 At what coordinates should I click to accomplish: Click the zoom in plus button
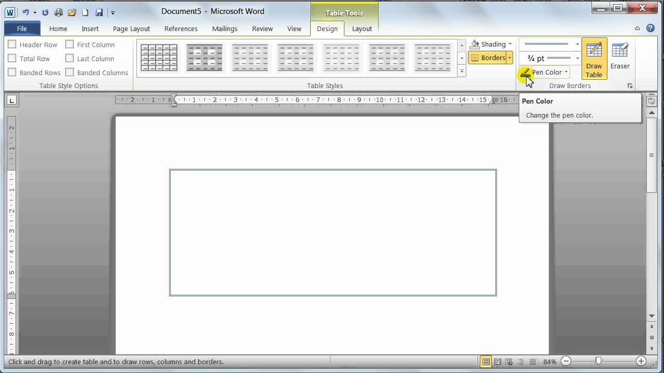pyautogui.click(x=641, y=361)
